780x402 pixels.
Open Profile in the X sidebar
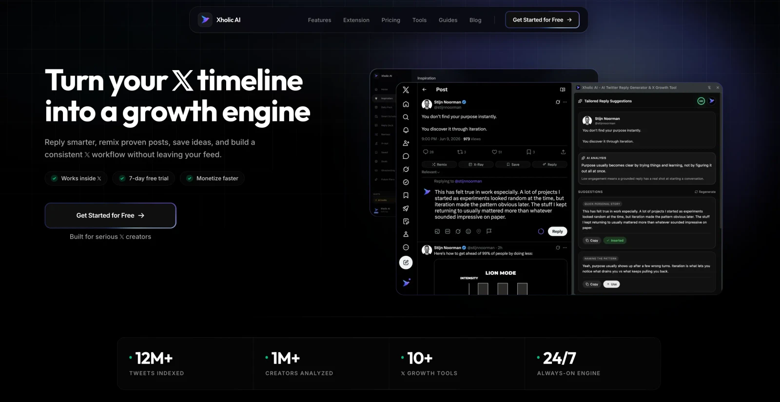pyautogui.click(x=406, y=234)
